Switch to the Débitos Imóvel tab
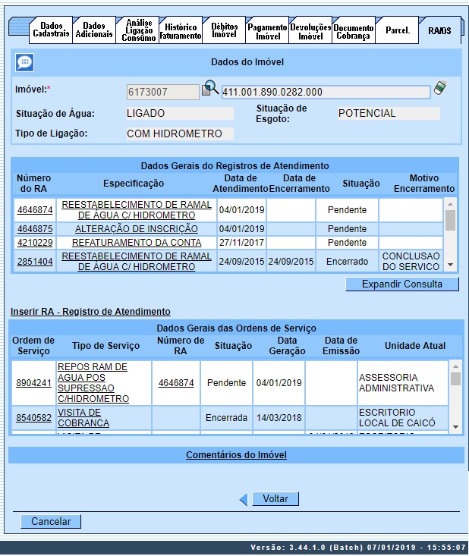469x556 pixels. (x=224, y=31)
